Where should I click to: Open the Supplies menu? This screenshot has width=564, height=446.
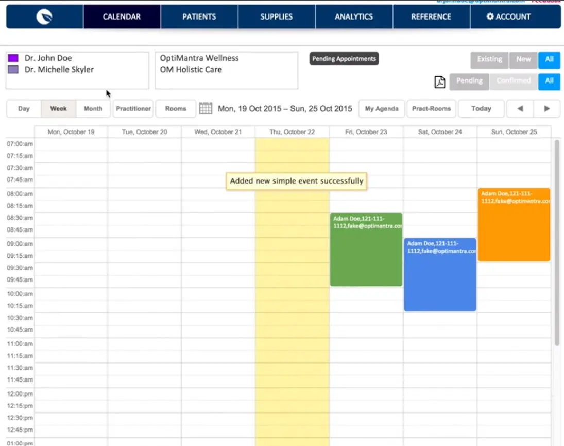[277, 17]
